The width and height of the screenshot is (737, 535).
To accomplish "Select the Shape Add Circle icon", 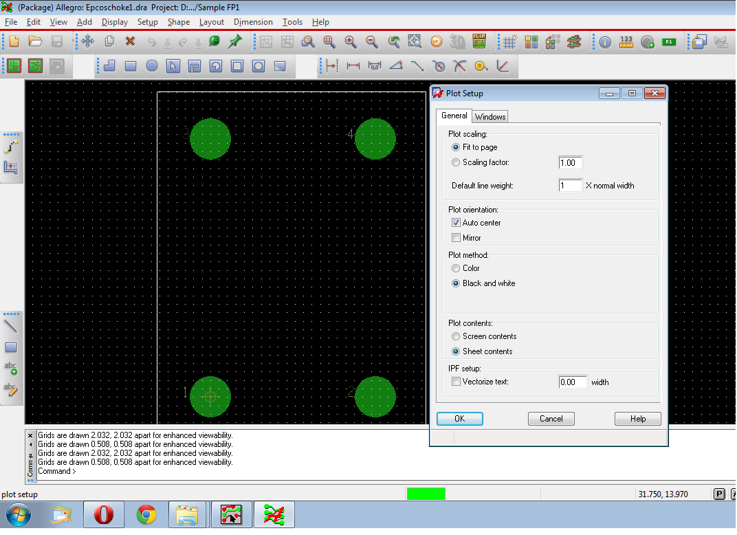I will coord(152,66).
